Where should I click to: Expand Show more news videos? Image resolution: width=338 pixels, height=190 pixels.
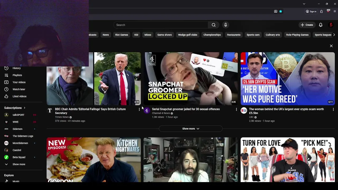[x=191, y=129]
